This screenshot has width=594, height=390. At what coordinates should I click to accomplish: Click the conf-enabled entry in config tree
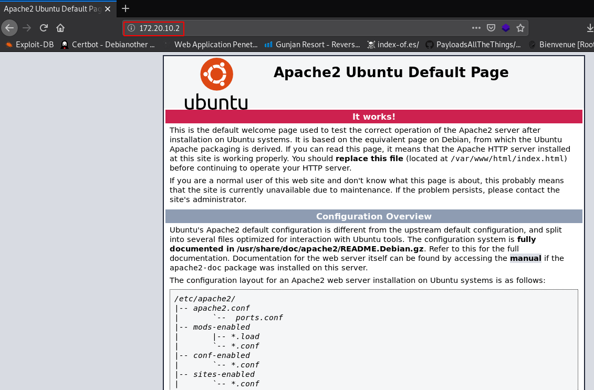pyautogui.click(x=221, y=355)
